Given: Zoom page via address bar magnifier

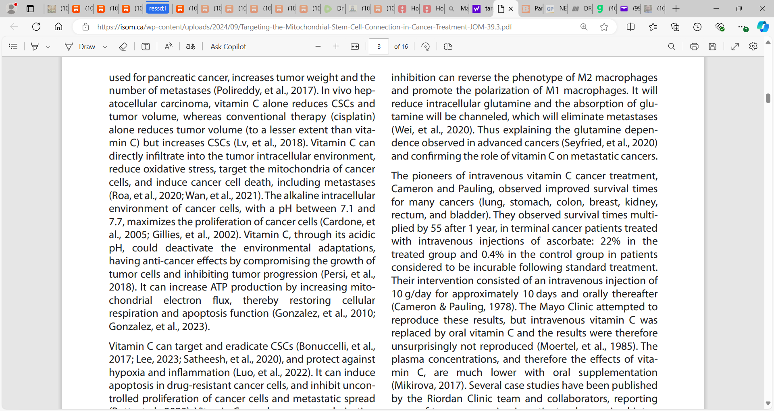Looking at the screenshot, I should click(584, 27).
